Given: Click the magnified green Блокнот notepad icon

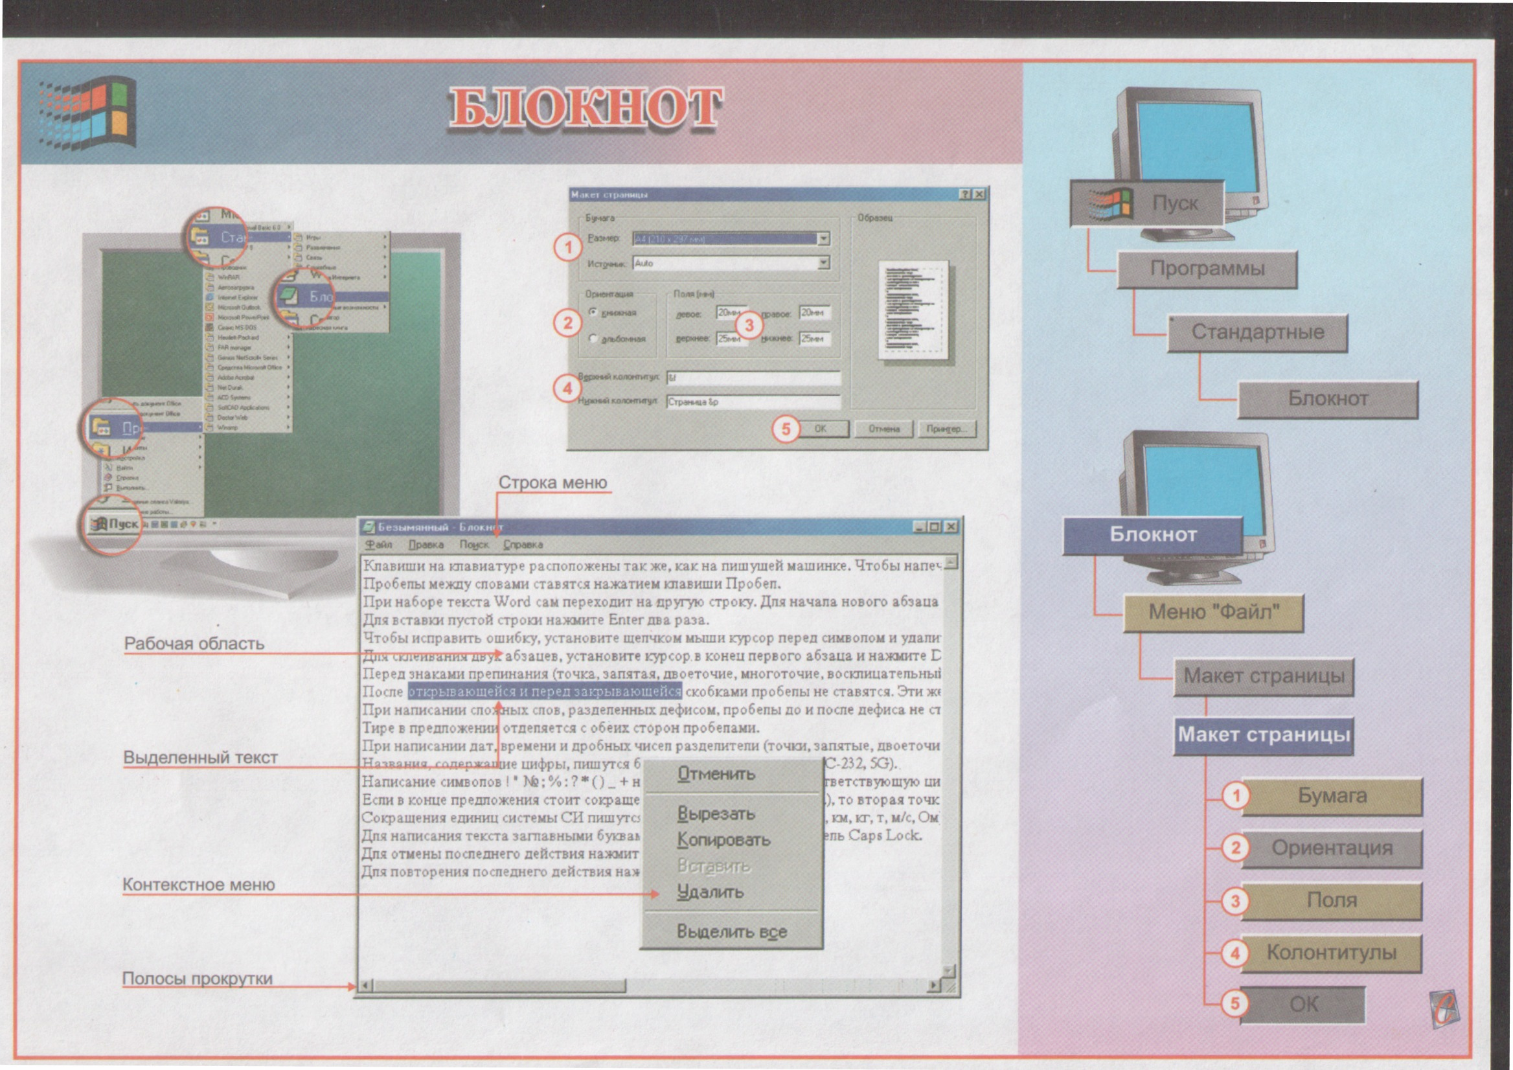Looking at the screenshot, I should click(289, 296).
